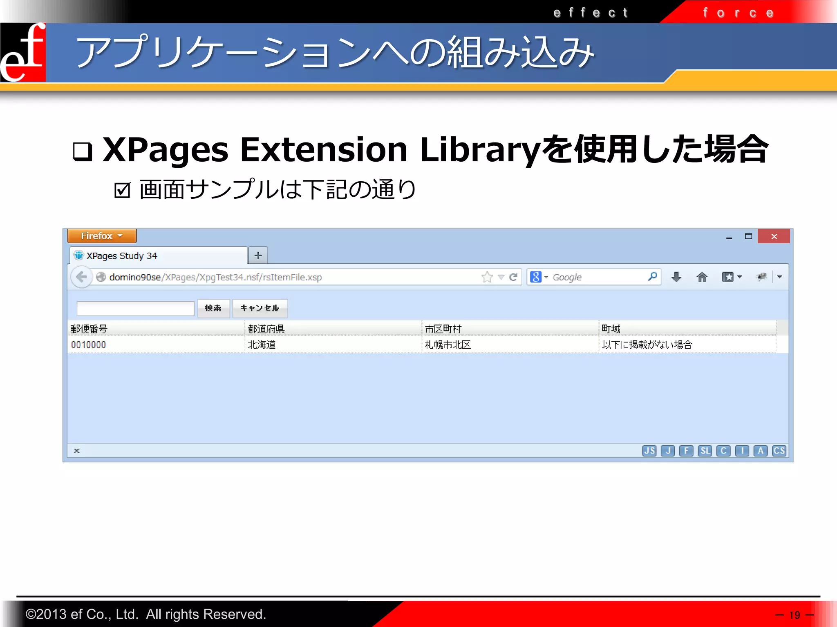Click the キャンセル cancel button

tap(260, 308)
